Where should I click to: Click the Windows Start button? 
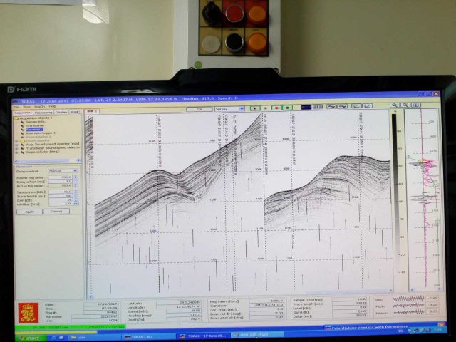pos(28,336)
